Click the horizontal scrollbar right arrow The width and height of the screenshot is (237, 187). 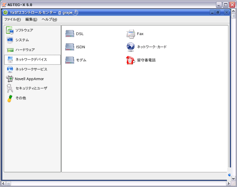228,184
